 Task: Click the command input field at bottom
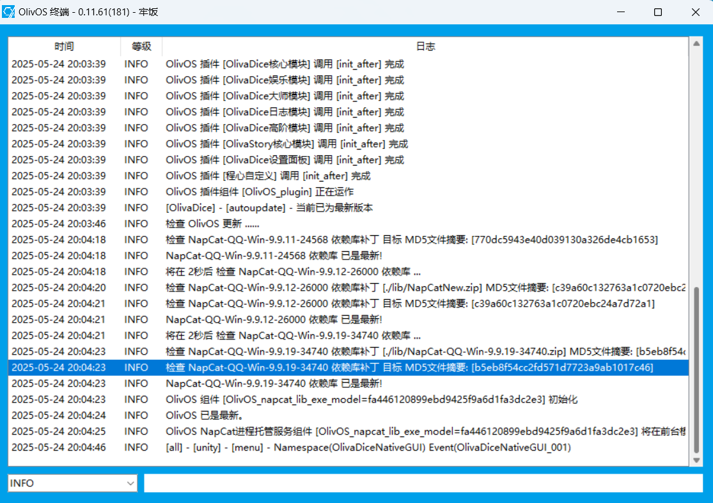click(423, 483)
